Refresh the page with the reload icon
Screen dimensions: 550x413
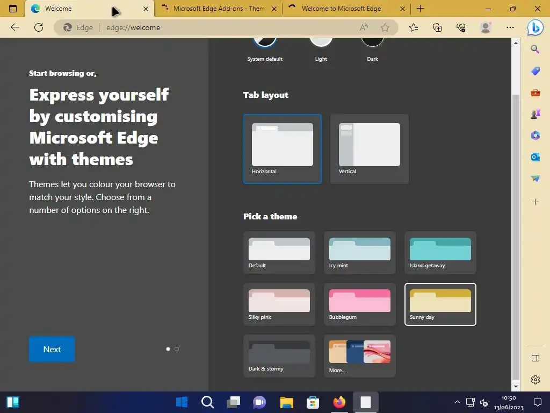39,27
